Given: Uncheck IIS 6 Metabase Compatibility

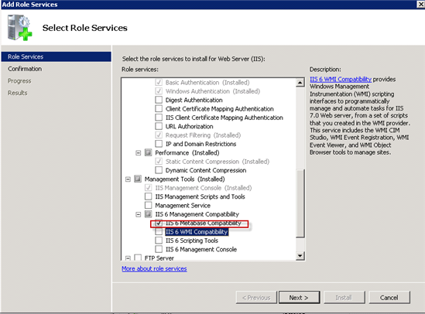Looking at the screenshot, I should click(159, 223).
